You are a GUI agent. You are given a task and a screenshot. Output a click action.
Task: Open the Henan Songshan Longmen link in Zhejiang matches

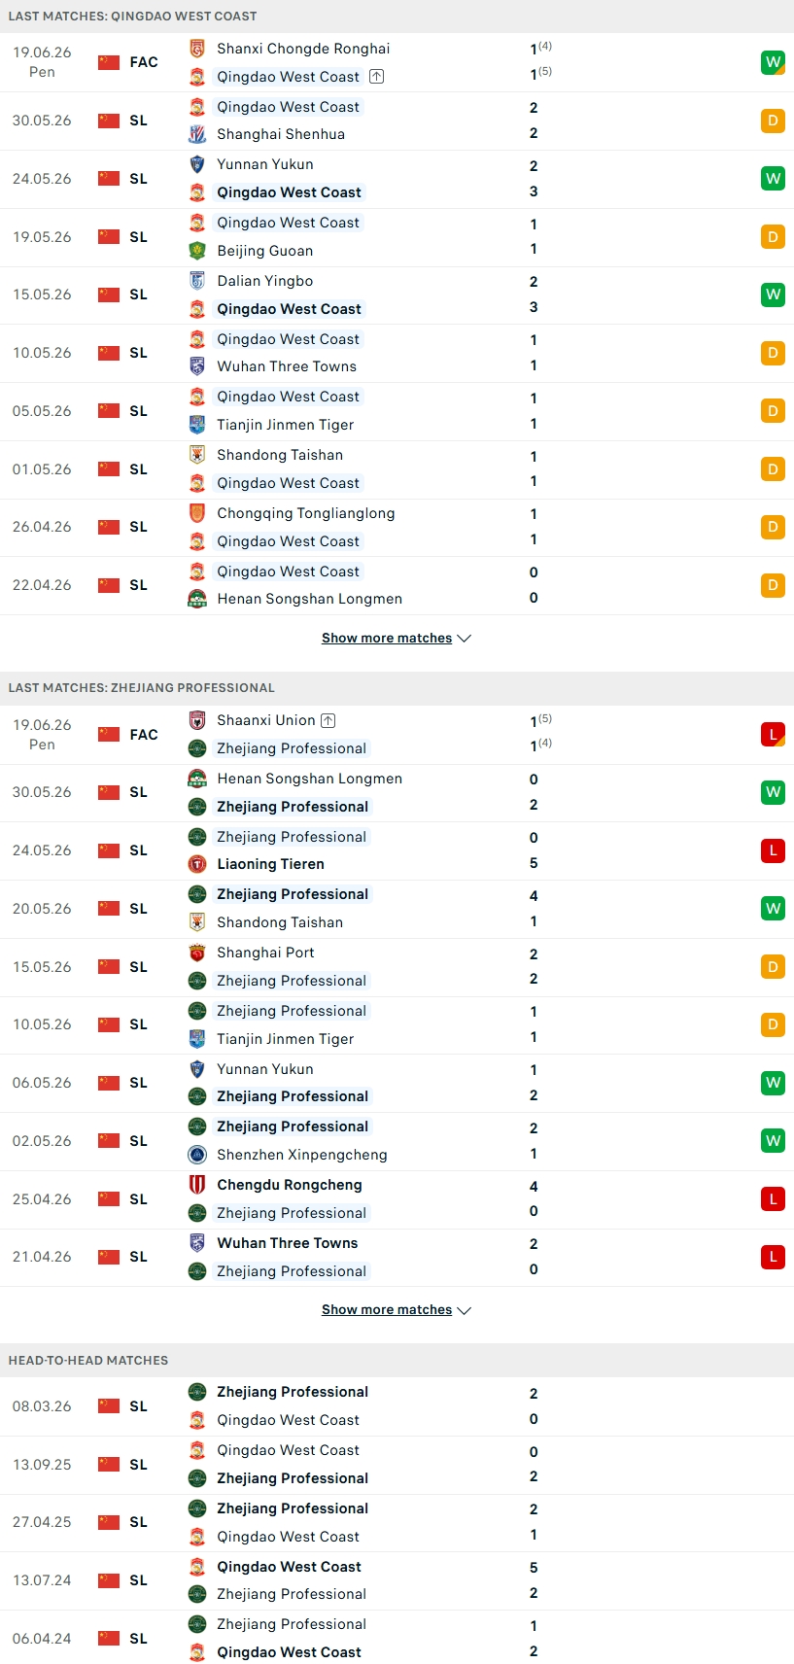click(x=310, y=779)
